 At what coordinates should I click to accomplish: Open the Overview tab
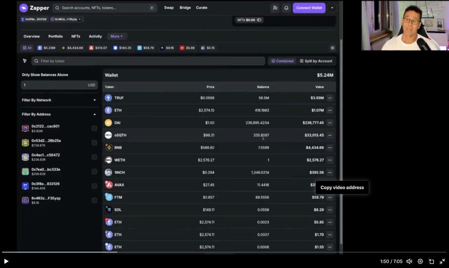click(32, 36)
